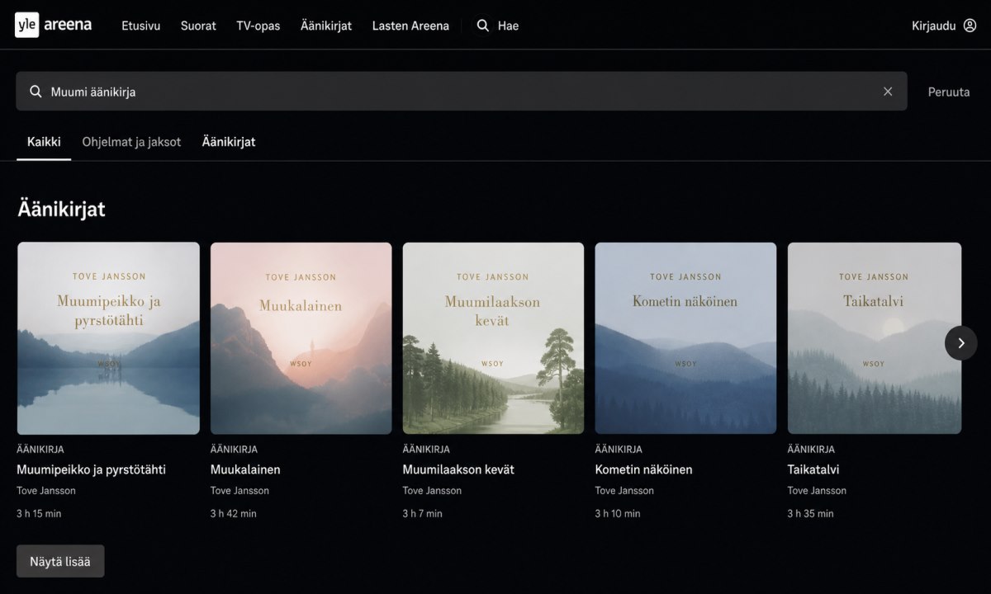The width and height of the screenshot is (991, 594).
Task: Open the TV-opas menu item
Action: coord(258,26)
